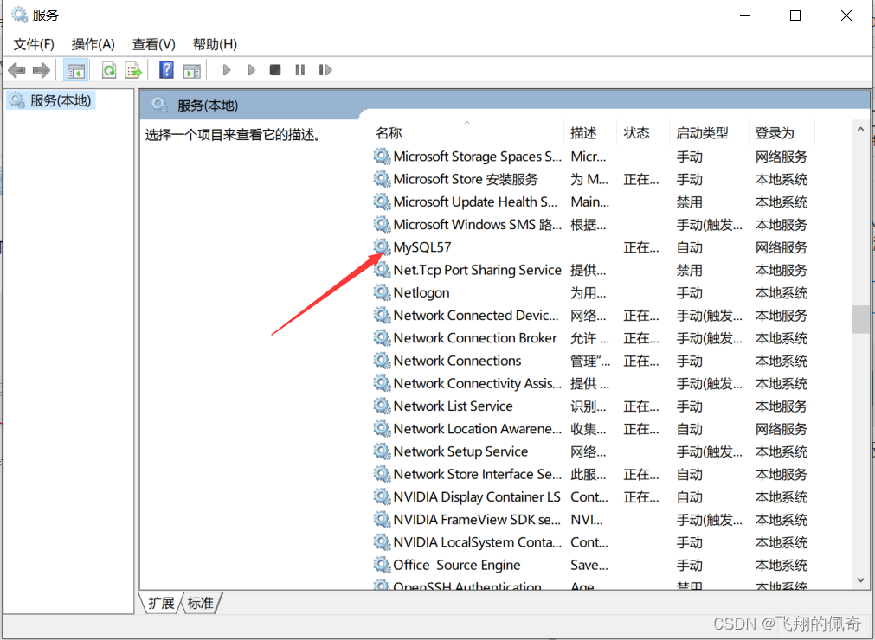
Task: Sort by the 登录为 column header
Action: (x=782, y=132)
